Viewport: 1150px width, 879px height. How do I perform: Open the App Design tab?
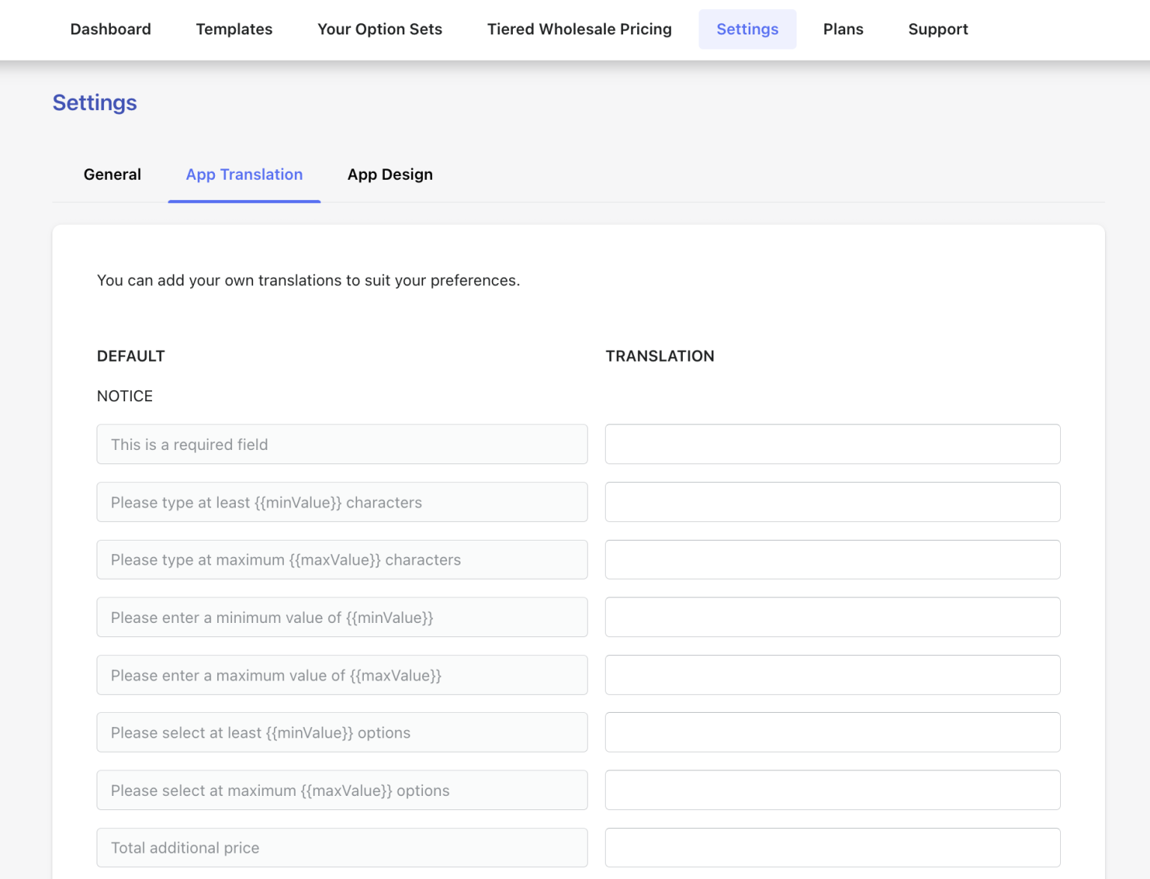coord(390,174)
